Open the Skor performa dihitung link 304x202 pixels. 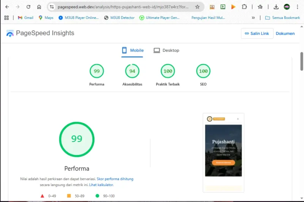[x=115, y=179]
